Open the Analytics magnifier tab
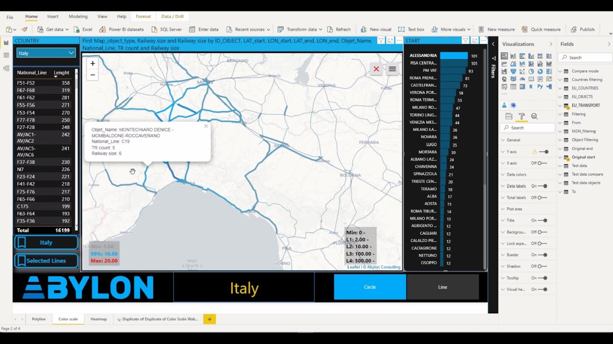The width and height of the screenshot is (613, 344). pyautogui.click(x=534, y=116)
